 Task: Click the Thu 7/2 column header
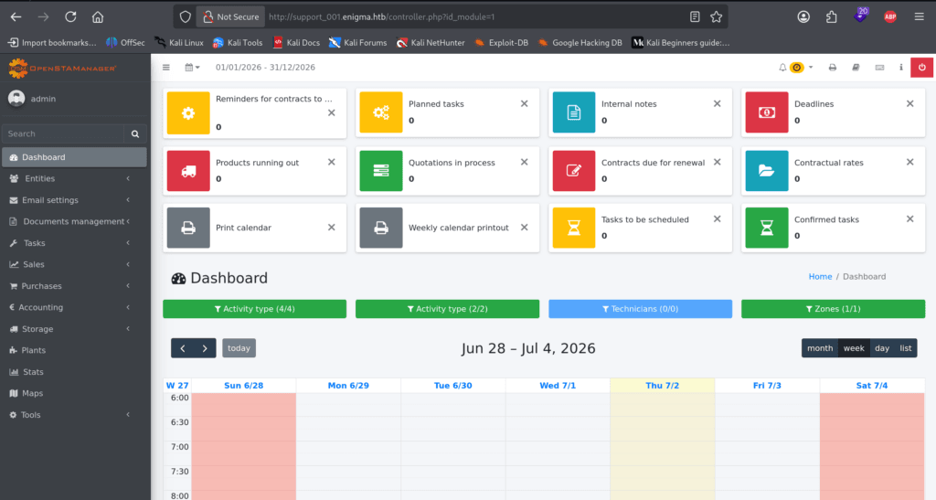662,386
